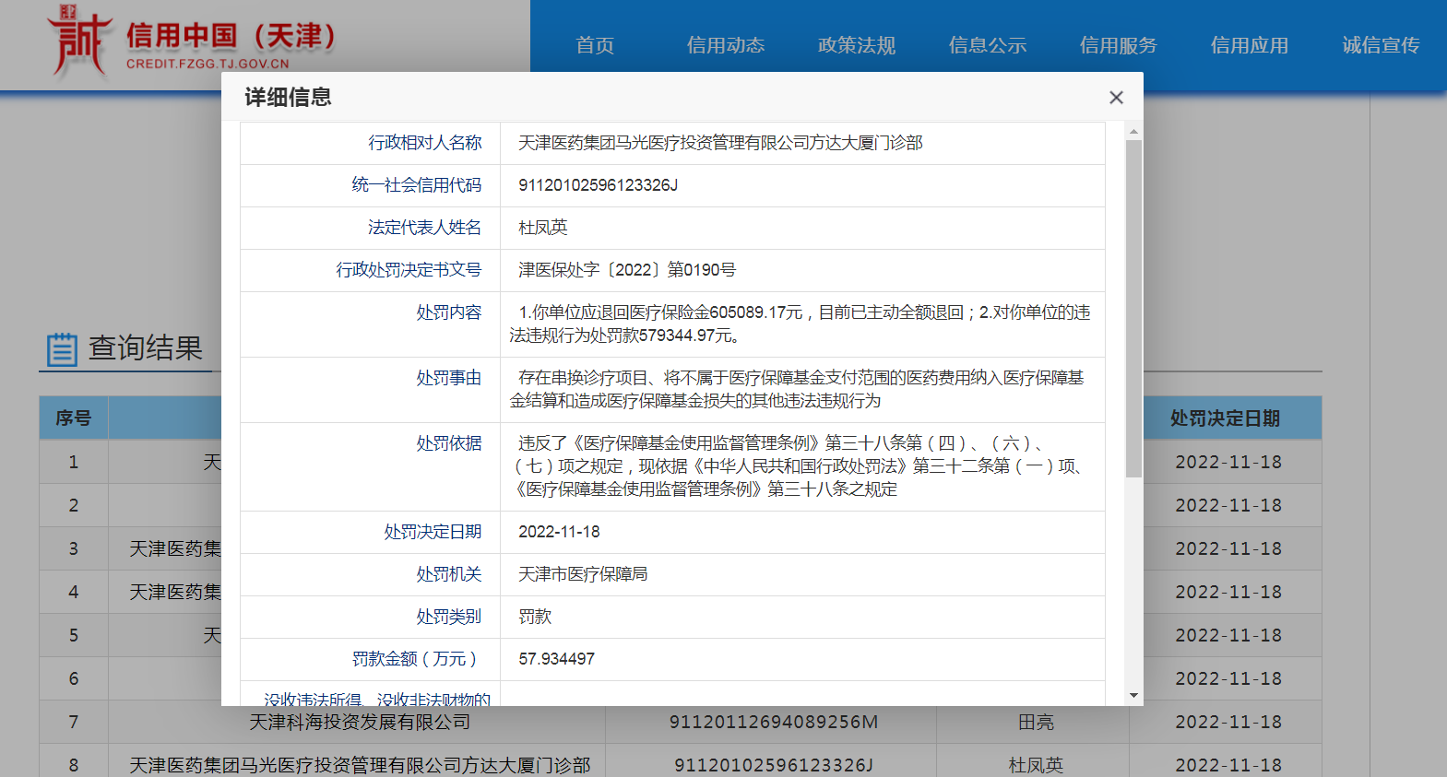Click credit code 91120102596123326J in dialog
1447x777 pixels.
(x=598, y=185)
